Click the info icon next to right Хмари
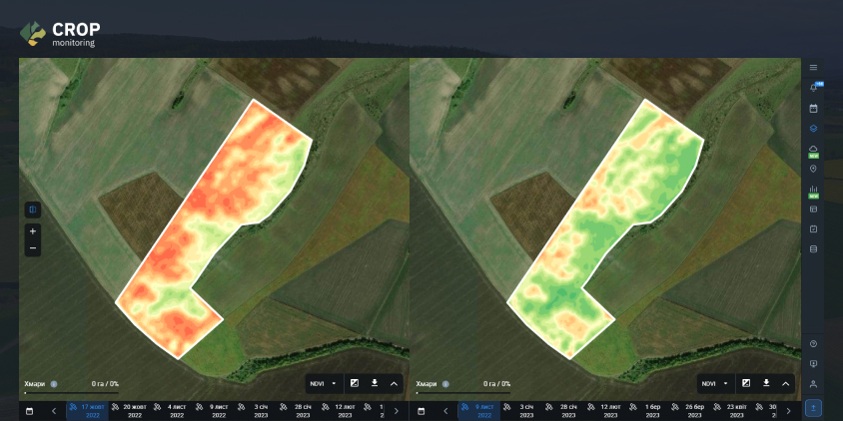The width and height of the screenshot is (843, 421). click(x=445, y=384)
